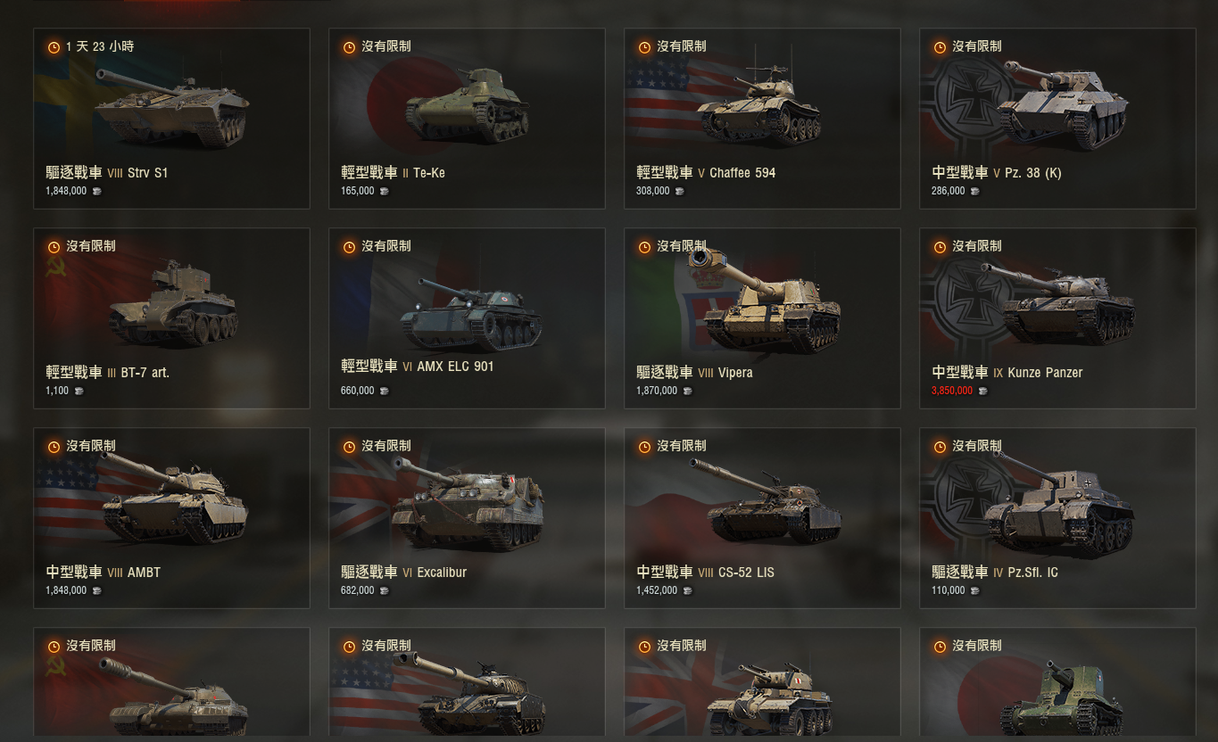Screen dimensions: 1218x742
Task: Click the clock icon on Te-Ke card
Action: (349, 47)
